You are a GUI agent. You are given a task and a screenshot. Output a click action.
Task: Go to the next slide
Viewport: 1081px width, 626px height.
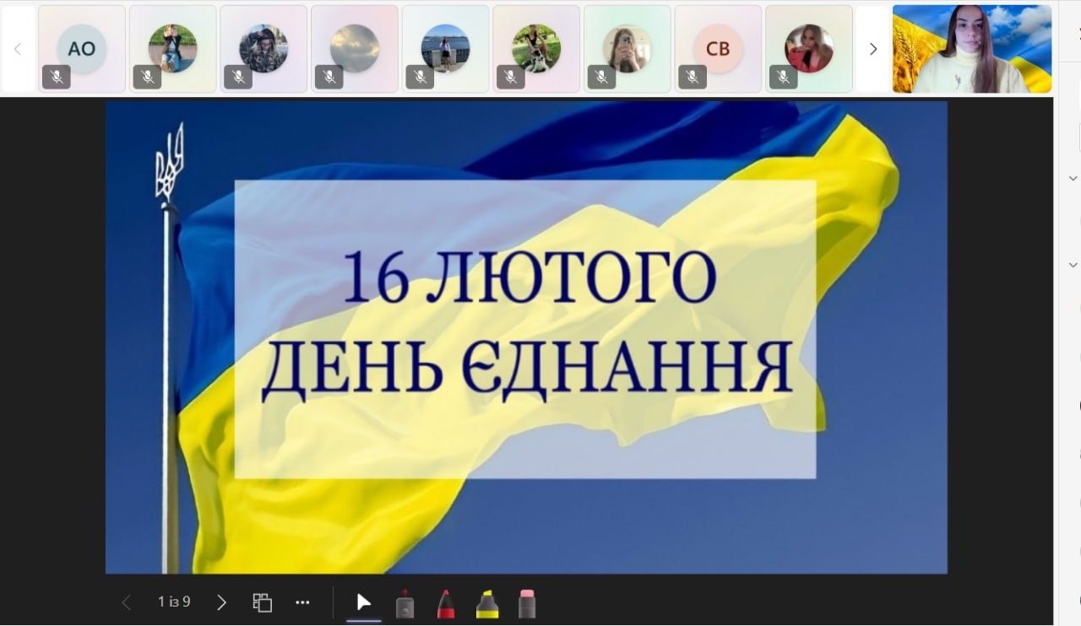221,602
